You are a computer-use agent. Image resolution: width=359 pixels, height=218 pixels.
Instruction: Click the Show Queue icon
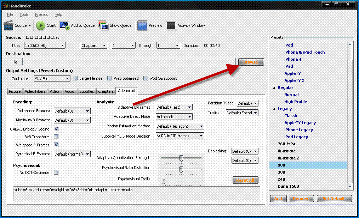click(103, 25)
